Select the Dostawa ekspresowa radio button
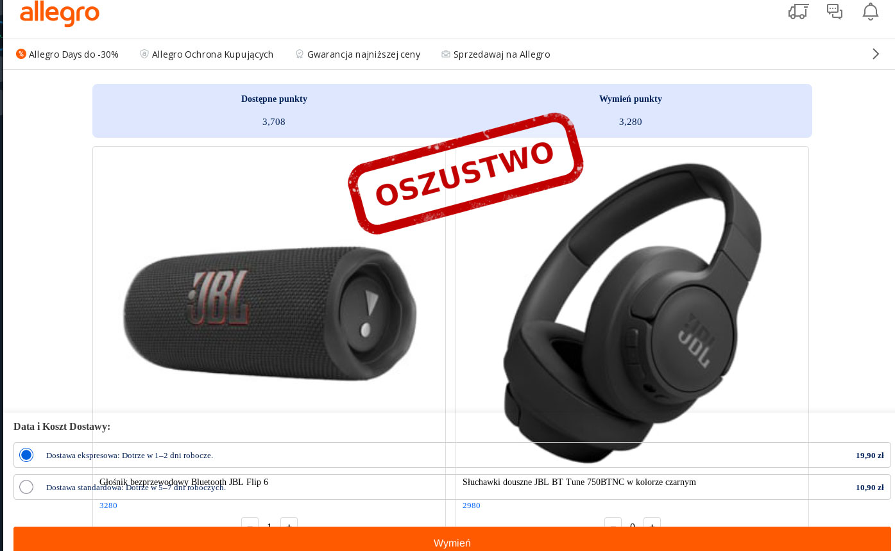 point(26,455)
